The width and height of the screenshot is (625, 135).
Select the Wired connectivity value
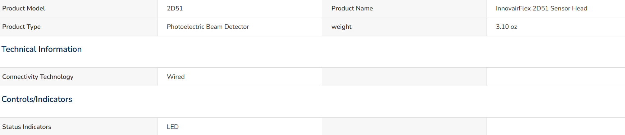pyautogui.click(x=175, y=77)
